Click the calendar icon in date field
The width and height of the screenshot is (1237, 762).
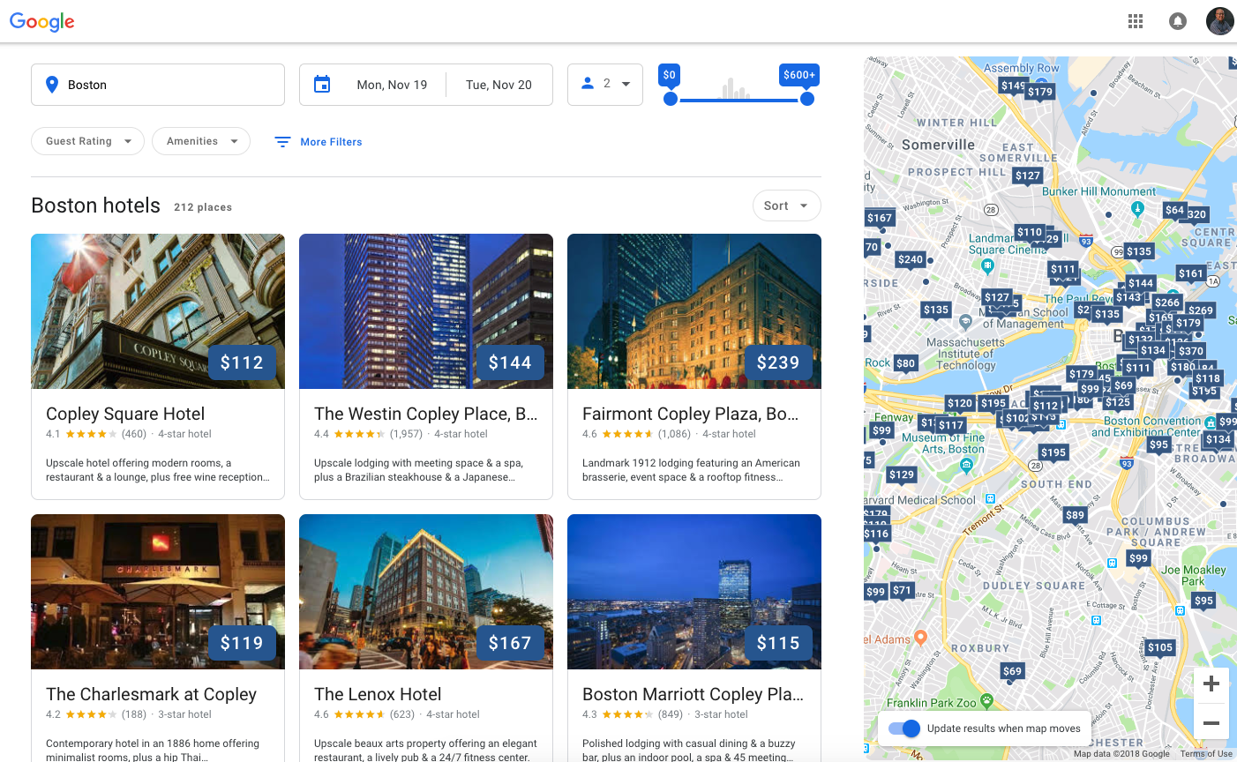(322, 85)
